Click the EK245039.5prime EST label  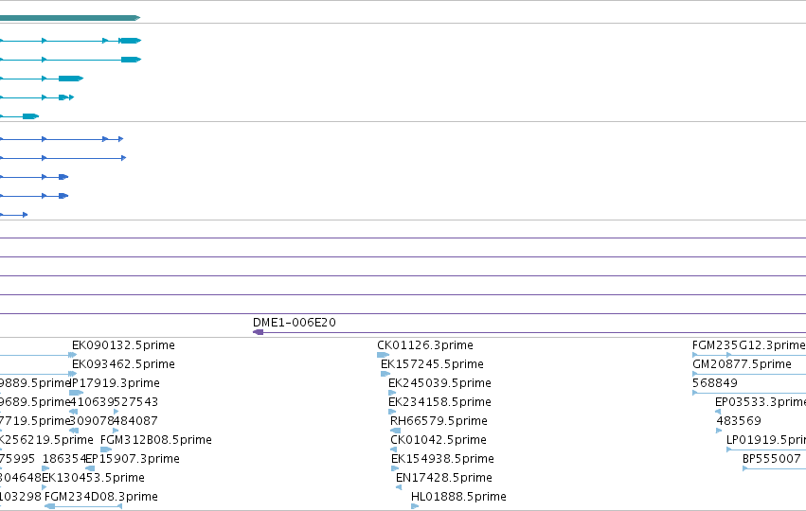pos(439,383)
